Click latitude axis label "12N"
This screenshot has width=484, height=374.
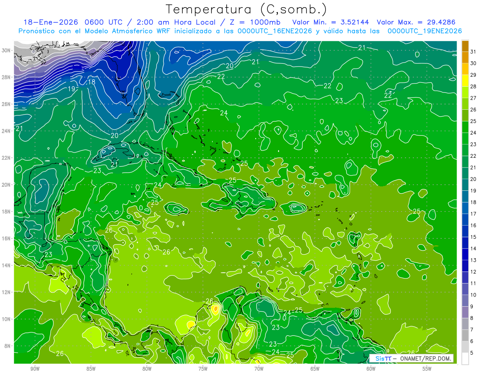coord(7,292)
